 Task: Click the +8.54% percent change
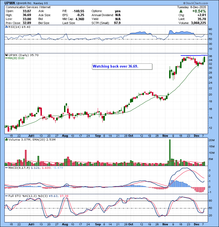[199, 11]
